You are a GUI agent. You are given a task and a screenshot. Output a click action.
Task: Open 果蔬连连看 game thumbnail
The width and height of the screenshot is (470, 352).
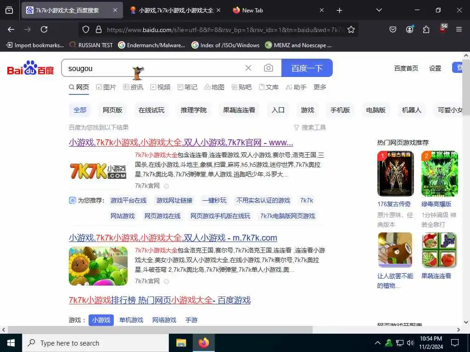[x=439, y=250]
